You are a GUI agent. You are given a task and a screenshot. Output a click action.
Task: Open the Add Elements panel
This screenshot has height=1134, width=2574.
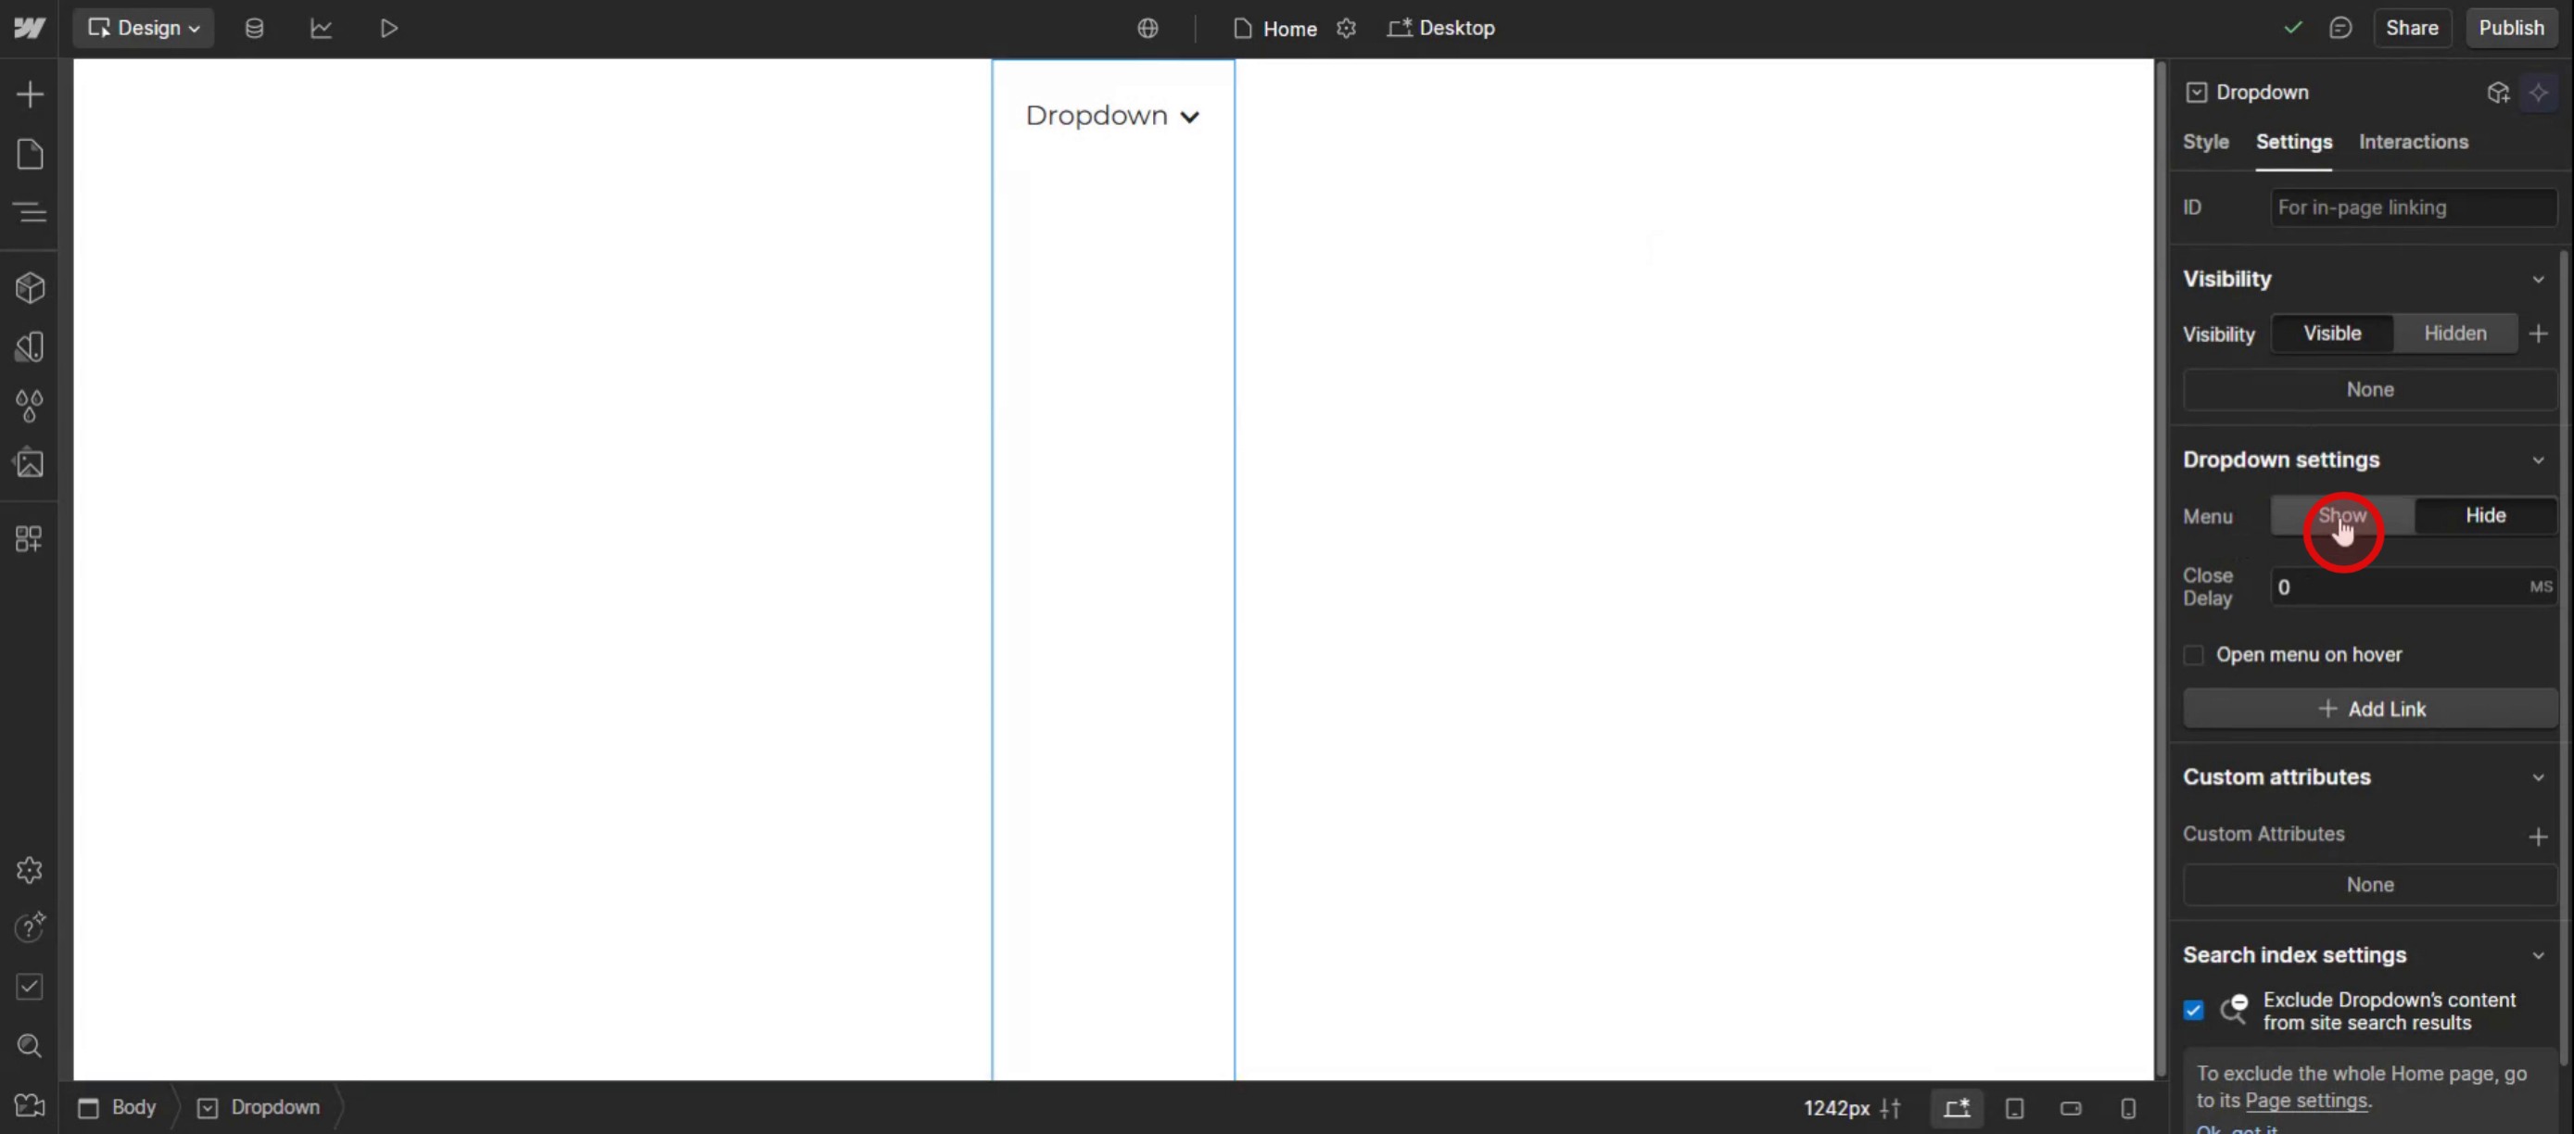(30, 94)
